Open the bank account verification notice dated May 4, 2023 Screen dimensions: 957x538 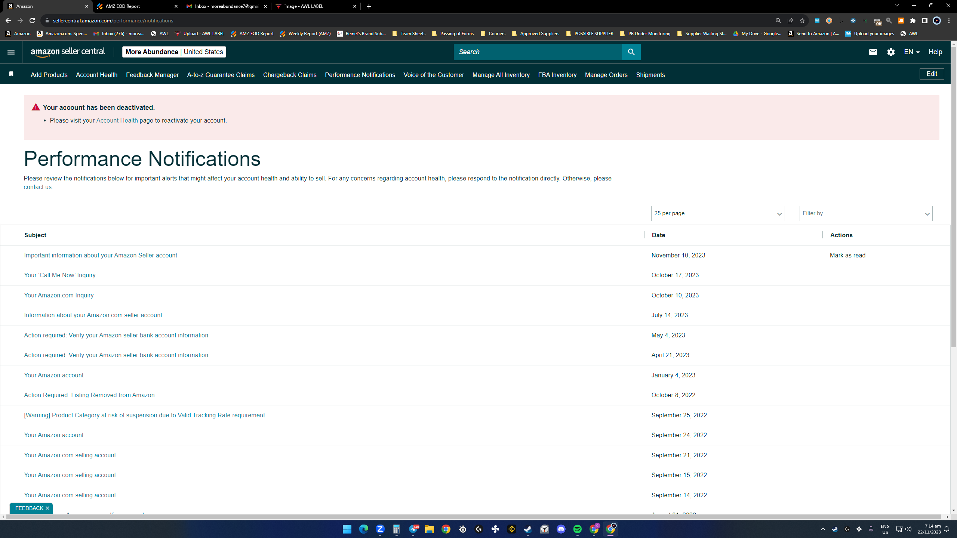pos(116,335)
